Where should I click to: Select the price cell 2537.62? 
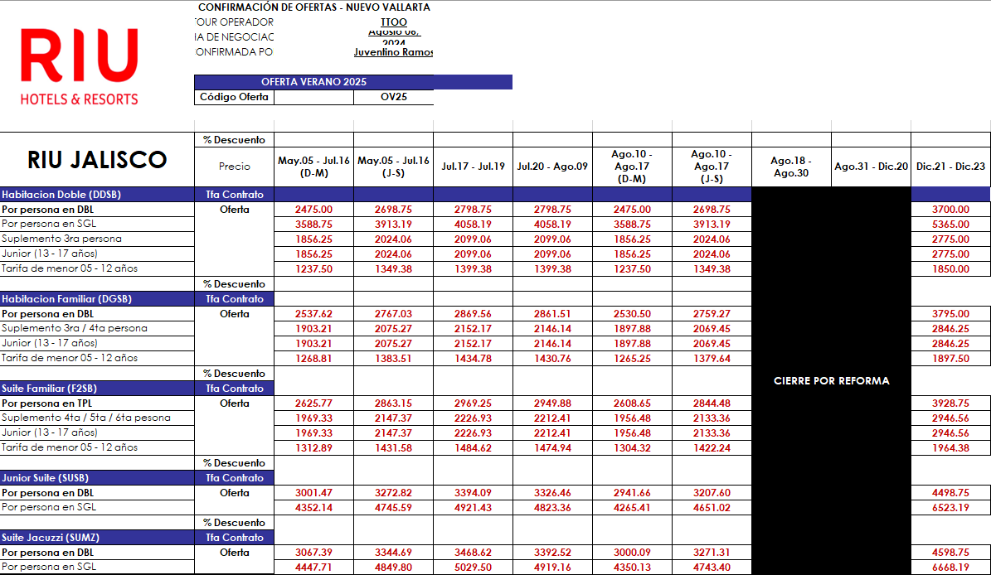pos(314,314)
